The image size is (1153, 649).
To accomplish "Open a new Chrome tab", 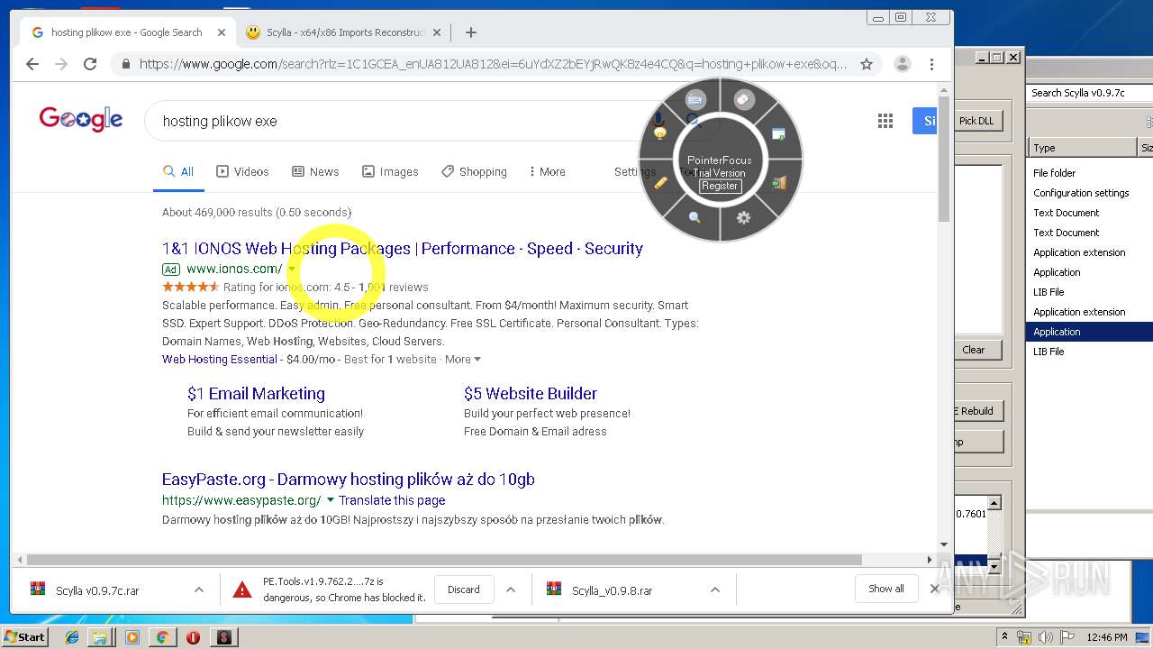I will tap(471, 32).
